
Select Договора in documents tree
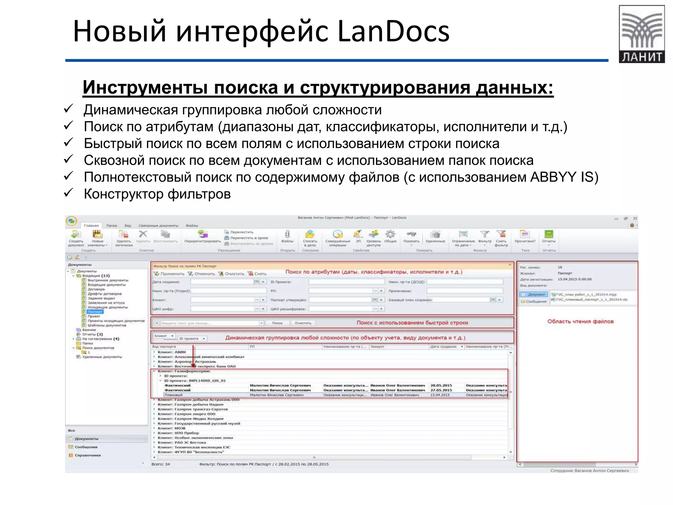96,289
